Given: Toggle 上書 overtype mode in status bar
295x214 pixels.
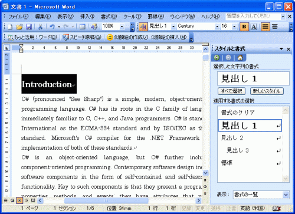Looking at the screenshot, I should click(231, 208).
